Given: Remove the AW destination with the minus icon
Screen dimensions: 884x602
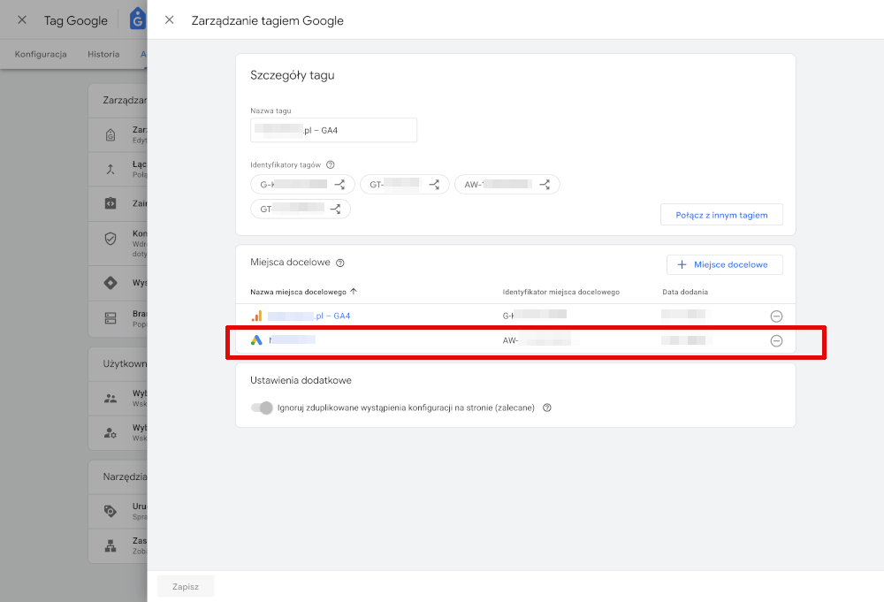Looking at the screenshot, I should pos(776,340).
